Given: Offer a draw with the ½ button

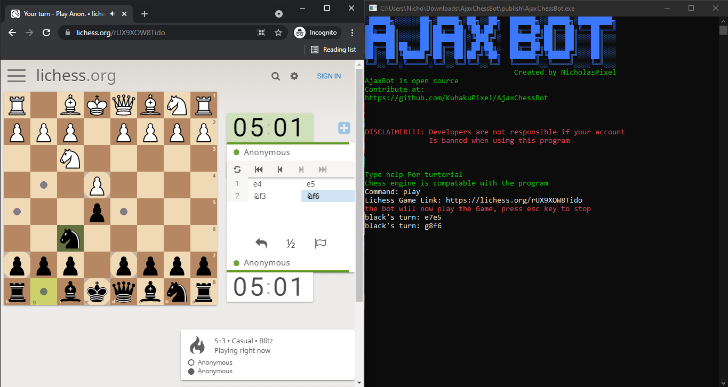Looking at the screenshot, I should (x=291, y=244).
